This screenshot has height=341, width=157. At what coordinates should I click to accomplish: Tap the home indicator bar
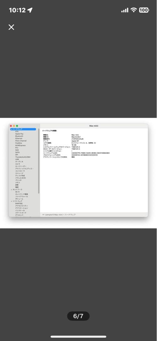(x=78, y=337)
